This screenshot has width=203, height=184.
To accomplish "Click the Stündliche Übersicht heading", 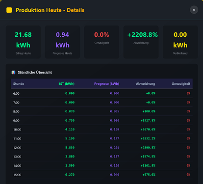I will 35,72.
